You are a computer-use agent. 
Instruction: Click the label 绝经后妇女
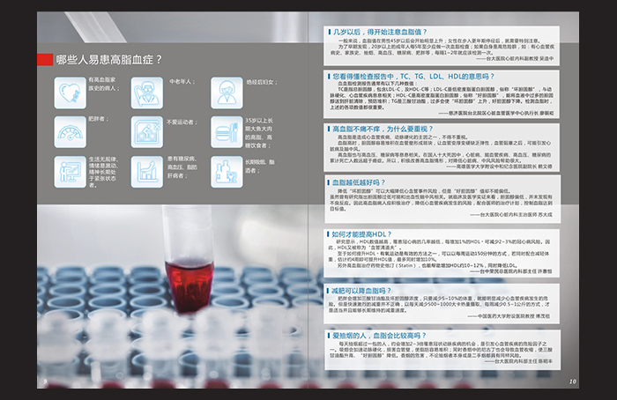pos(262,82)
